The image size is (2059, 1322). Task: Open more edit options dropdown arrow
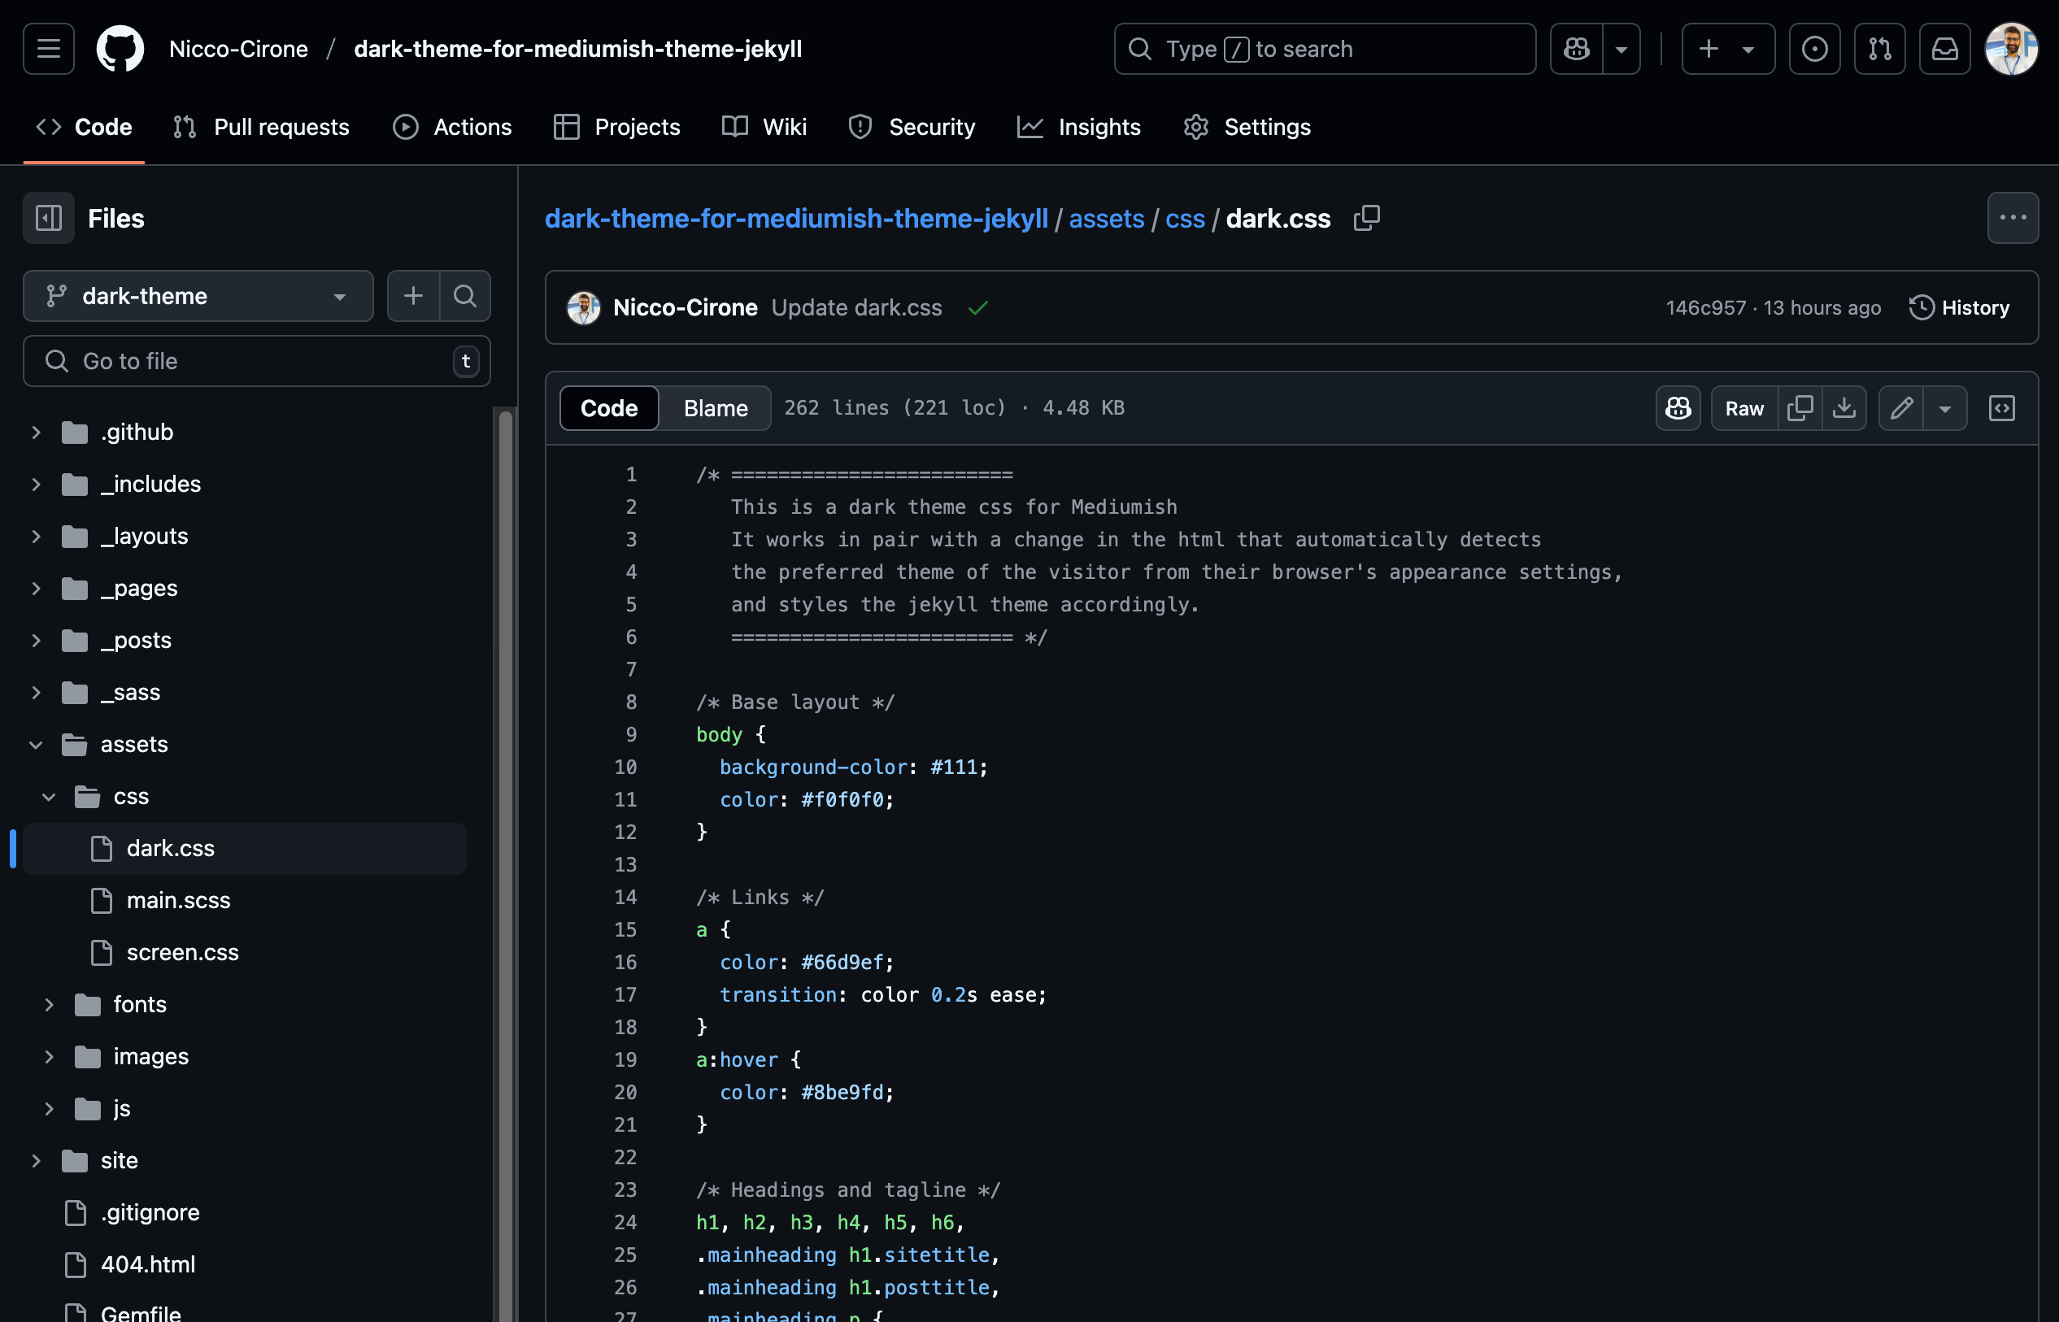[x=1945, y=408]
